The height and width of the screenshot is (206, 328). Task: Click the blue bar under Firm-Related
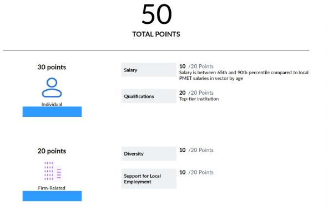coord(52,196)
